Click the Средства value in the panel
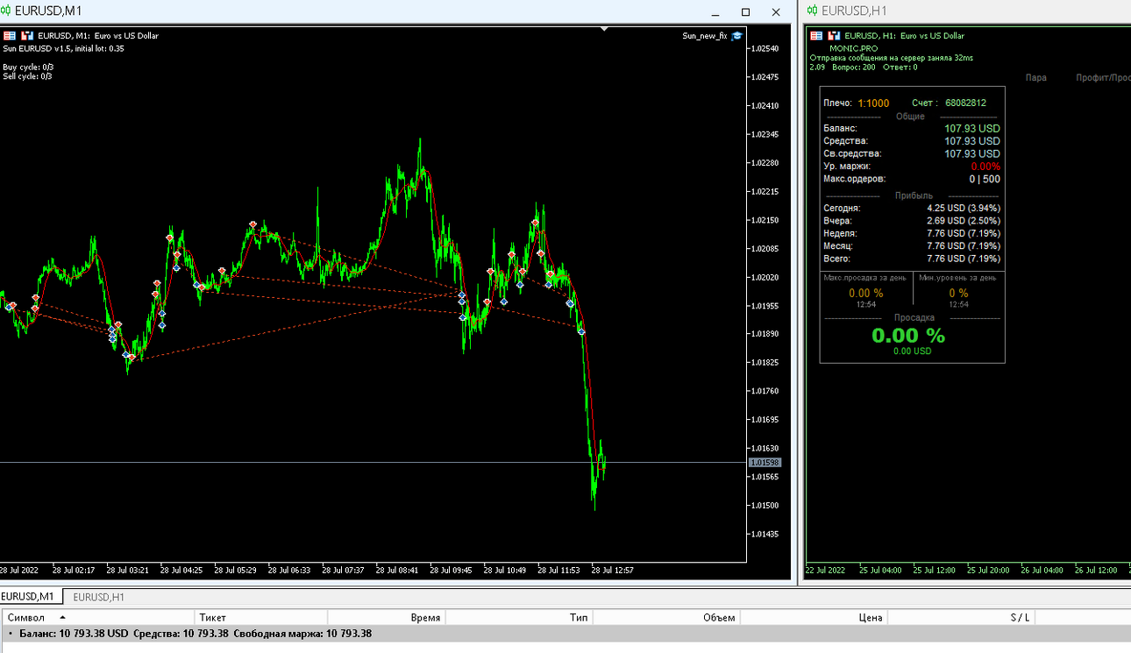 click(971, 141)
